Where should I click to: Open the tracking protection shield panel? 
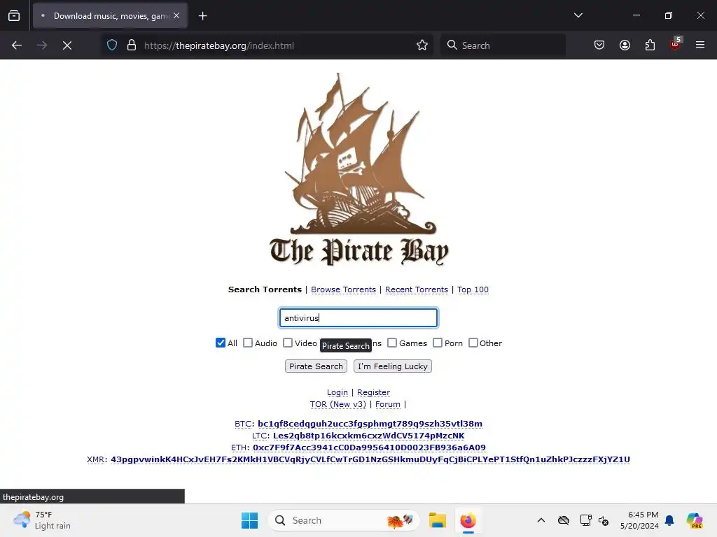click(x=112, y=45)
